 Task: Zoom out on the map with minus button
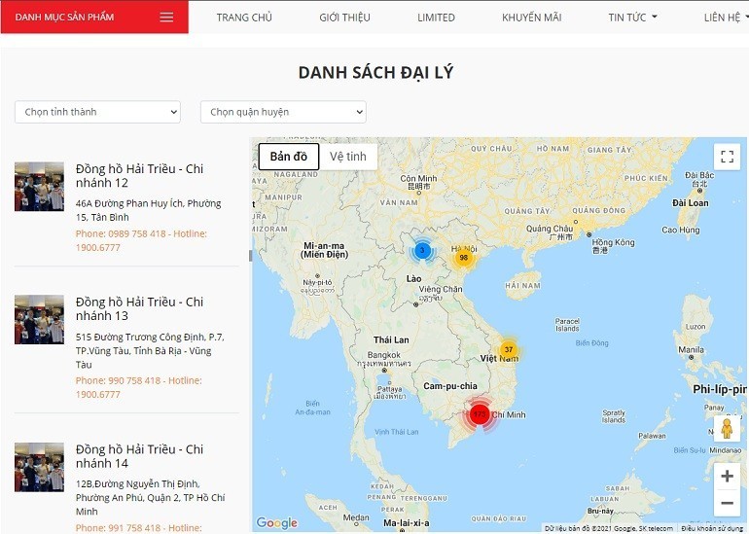[x=727, y=503]
